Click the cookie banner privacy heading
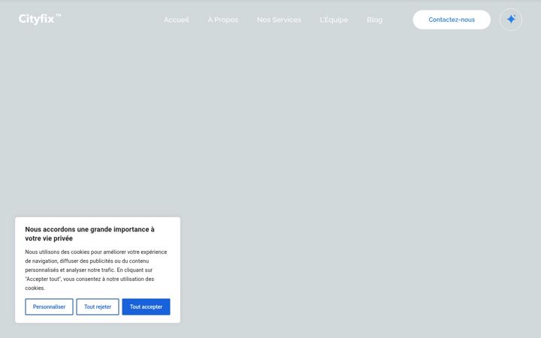The height and width of the screenshot is (338, 541). [x=89, y=234]
